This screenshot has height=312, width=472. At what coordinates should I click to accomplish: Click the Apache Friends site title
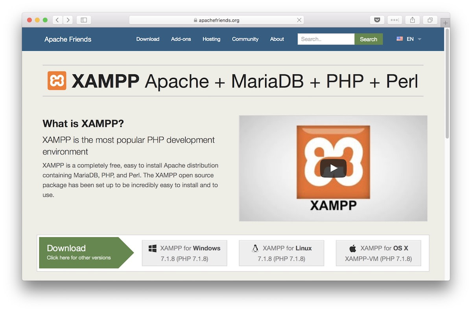tap(68, 39)
